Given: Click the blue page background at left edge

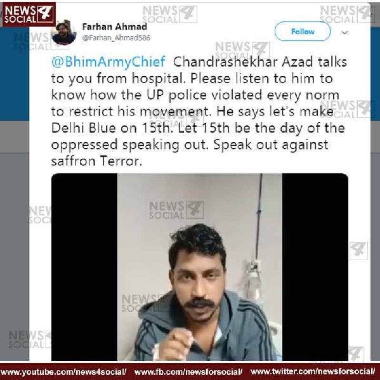Looking at the screenshot, I should tap(15, 74).
